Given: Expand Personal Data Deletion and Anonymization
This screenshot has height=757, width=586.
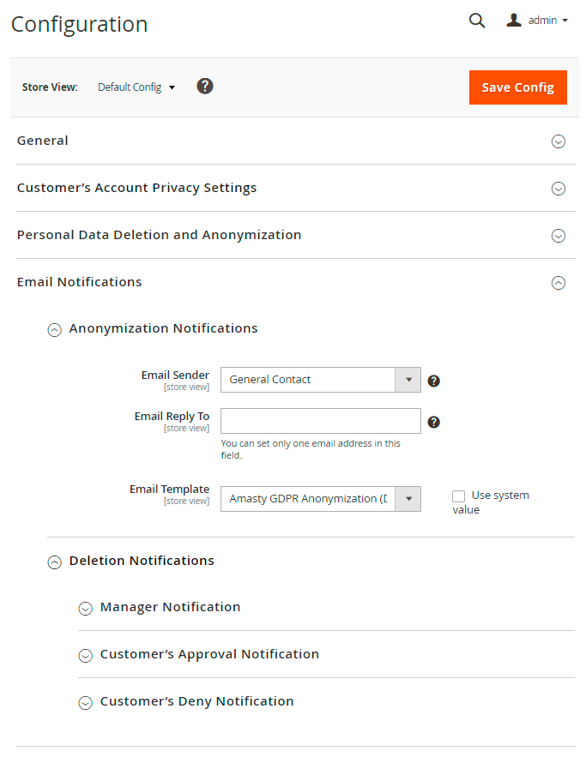Looking at the screenshot, I should [559, 236].
